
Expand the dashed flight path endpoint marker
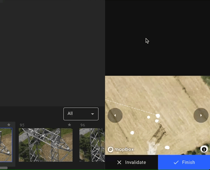coord(158,115)
